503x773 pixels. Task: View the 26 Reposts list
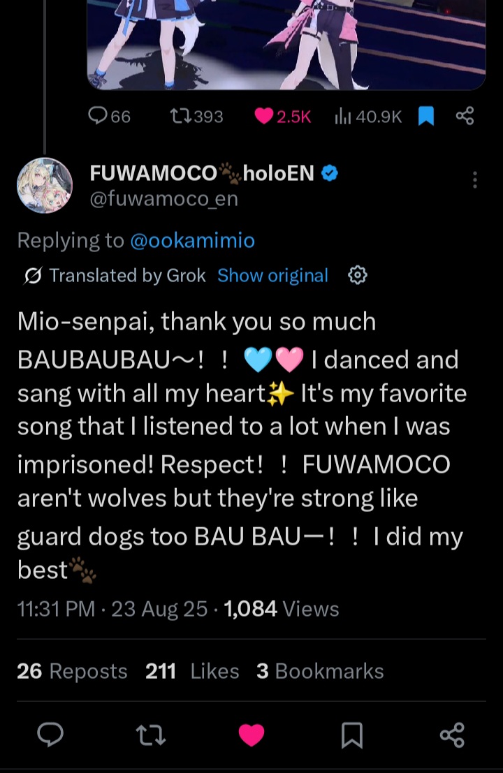point(72,671)
